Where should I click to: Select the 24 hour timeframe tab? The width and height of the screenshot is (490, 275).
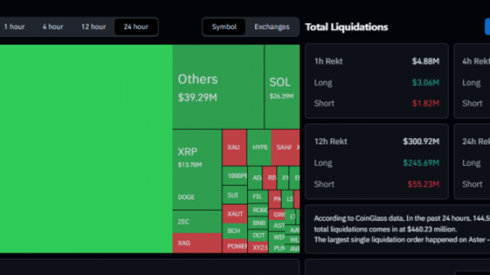(x=136, y=27)
